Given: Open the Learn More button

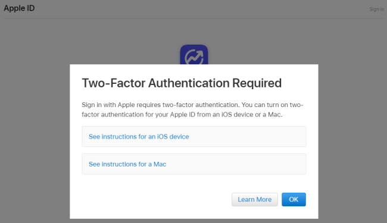Looking at the screenshot, I should tap(255, 199).
